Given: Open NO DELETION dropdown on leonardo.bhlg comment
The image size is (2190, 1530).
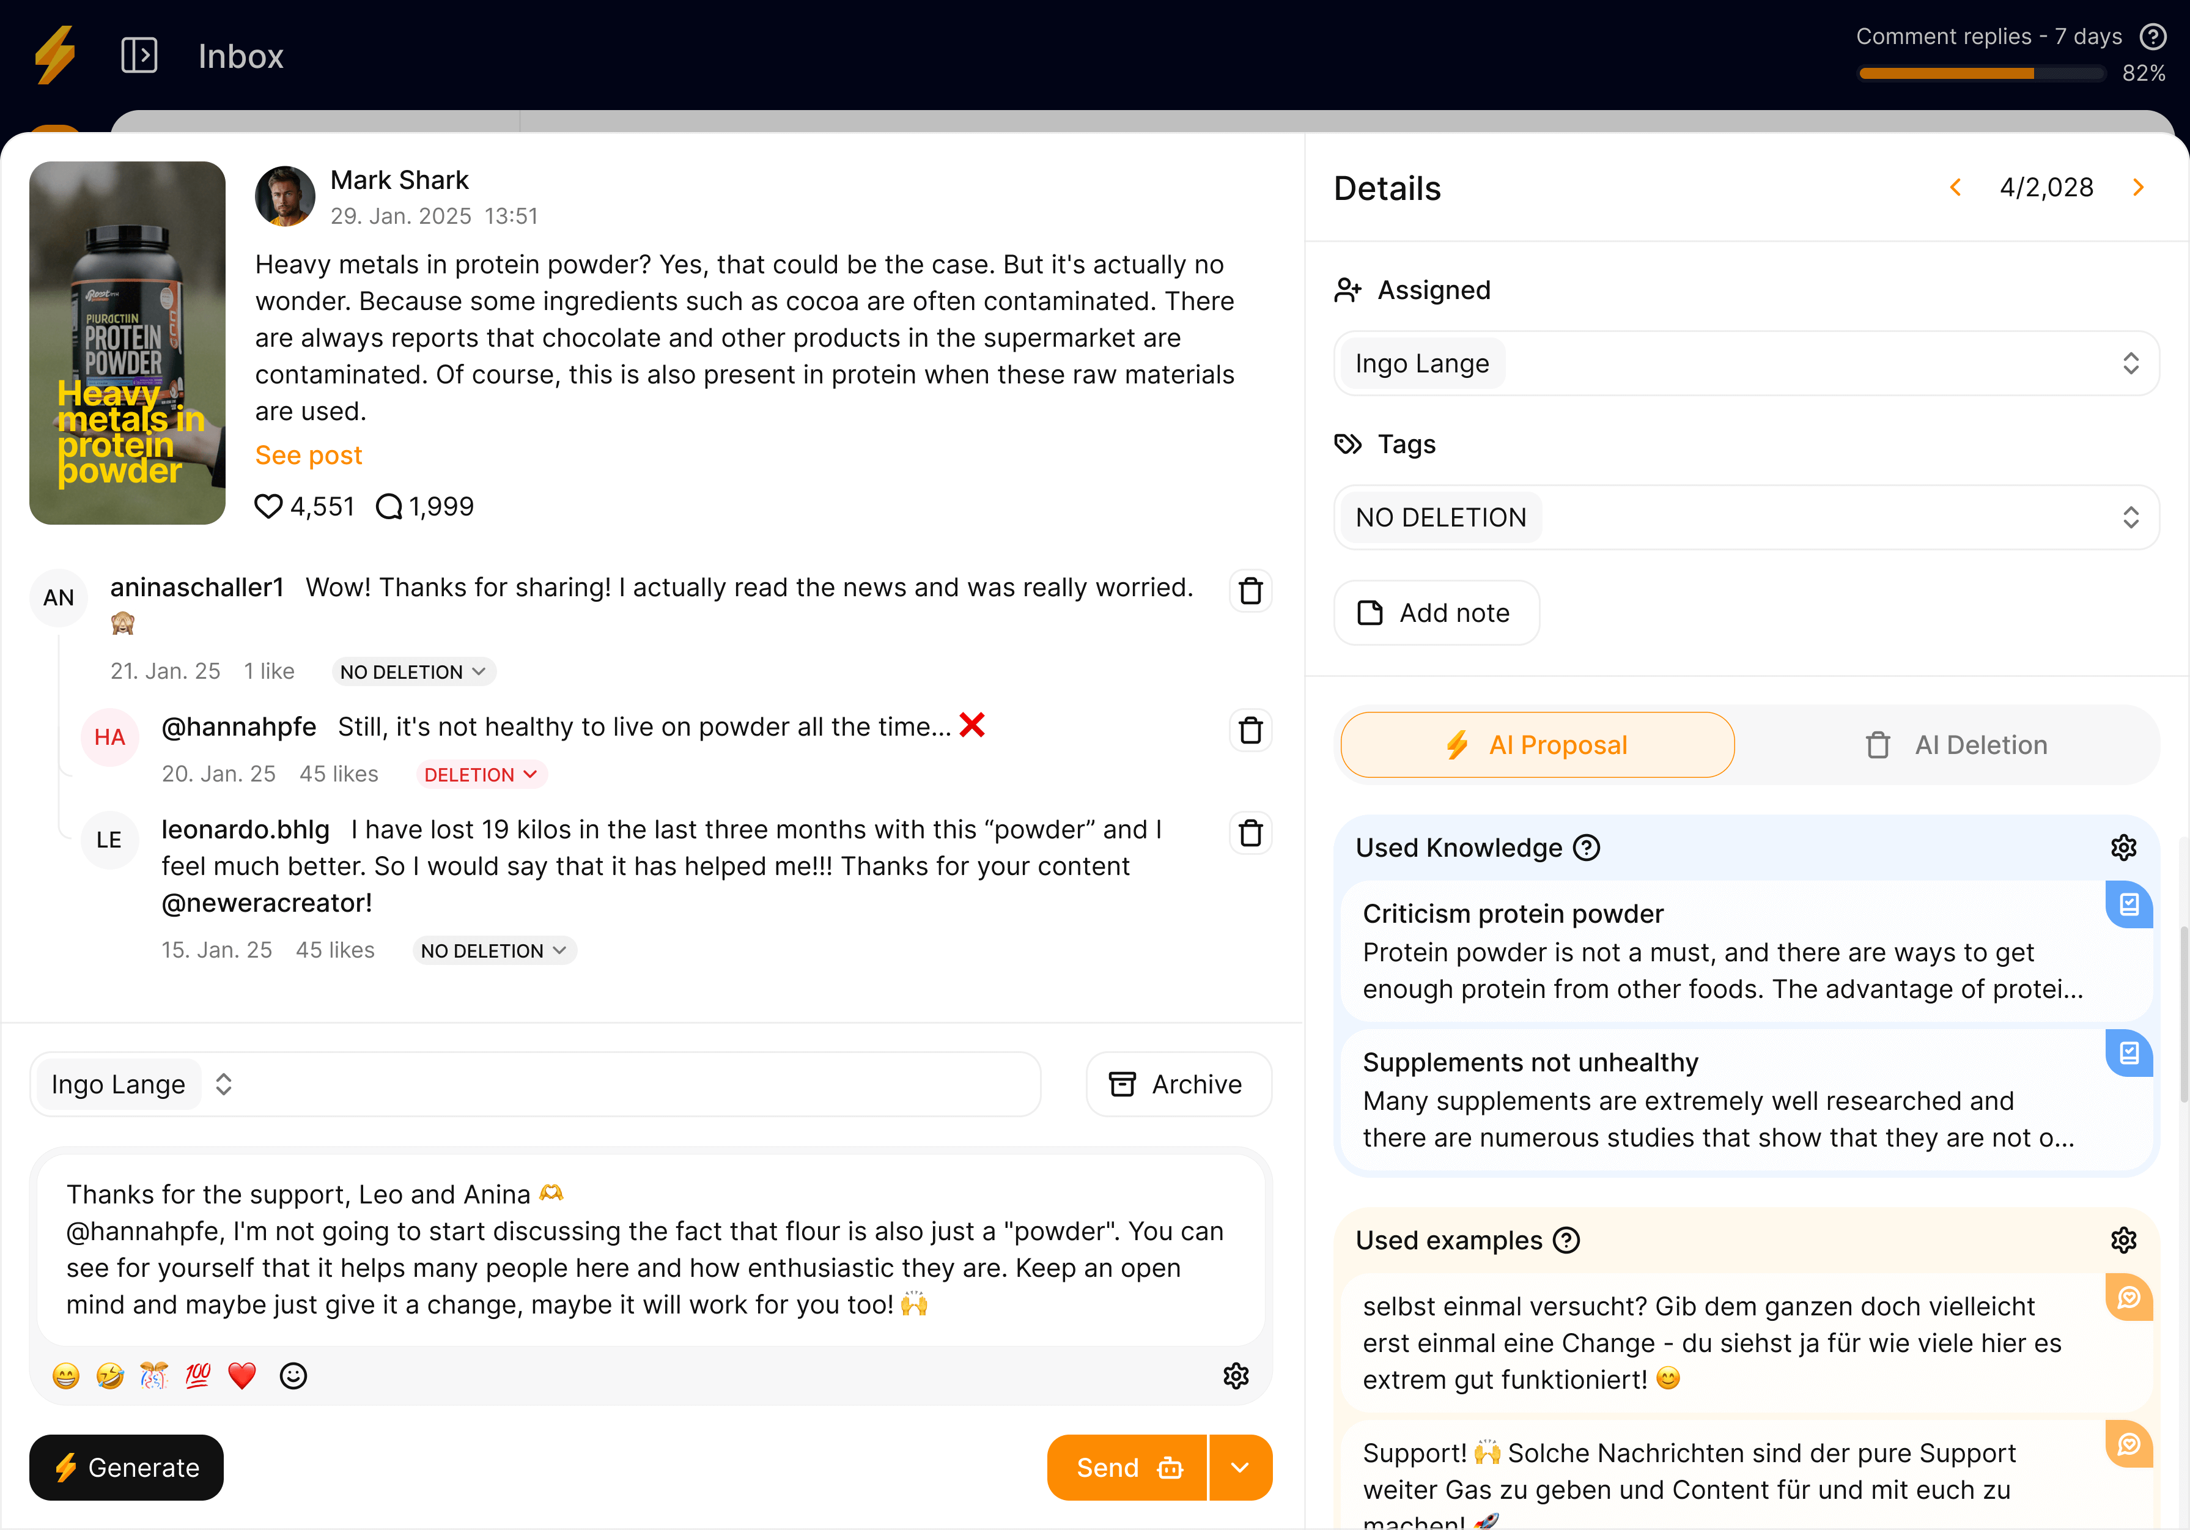Looking at the screenshot, I should click(x=494, y=951).
